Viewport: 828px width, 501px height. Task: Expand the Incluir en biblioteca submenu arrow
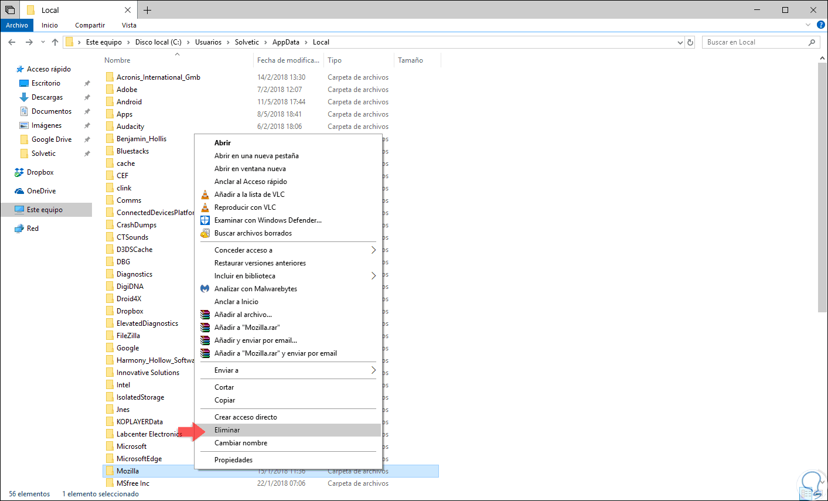[x=373, y=276]
